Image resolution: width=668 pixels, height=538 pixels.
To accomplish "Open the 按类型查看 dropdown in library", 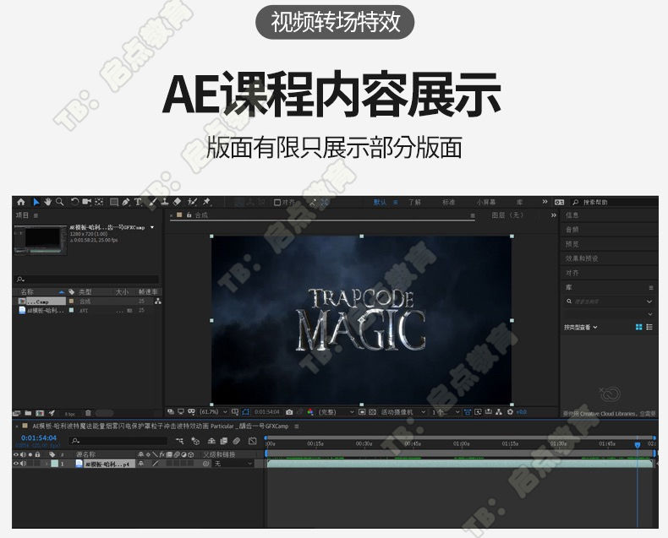I will click(x=581, y=327).
